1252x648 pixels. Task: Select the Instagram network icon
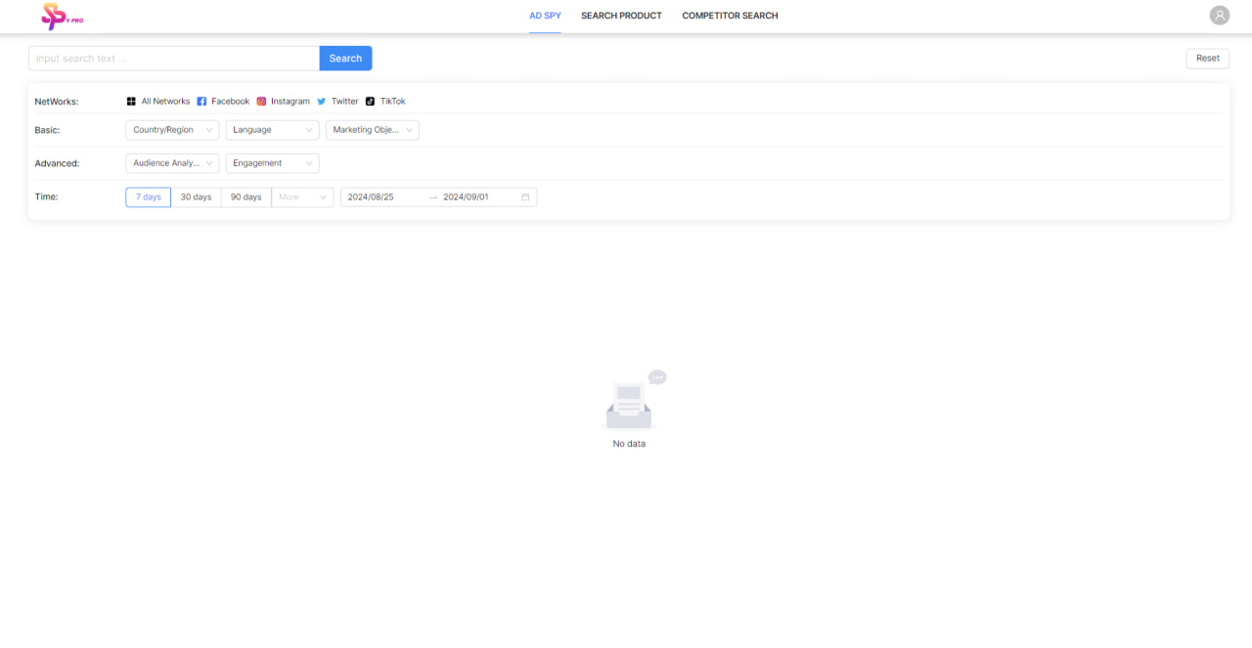click(261, 102)
